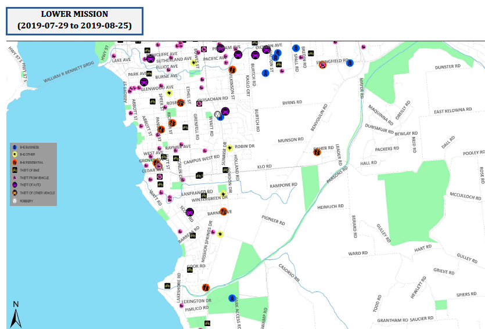Select the Theft of Bike legend icon

coord(15,170)
